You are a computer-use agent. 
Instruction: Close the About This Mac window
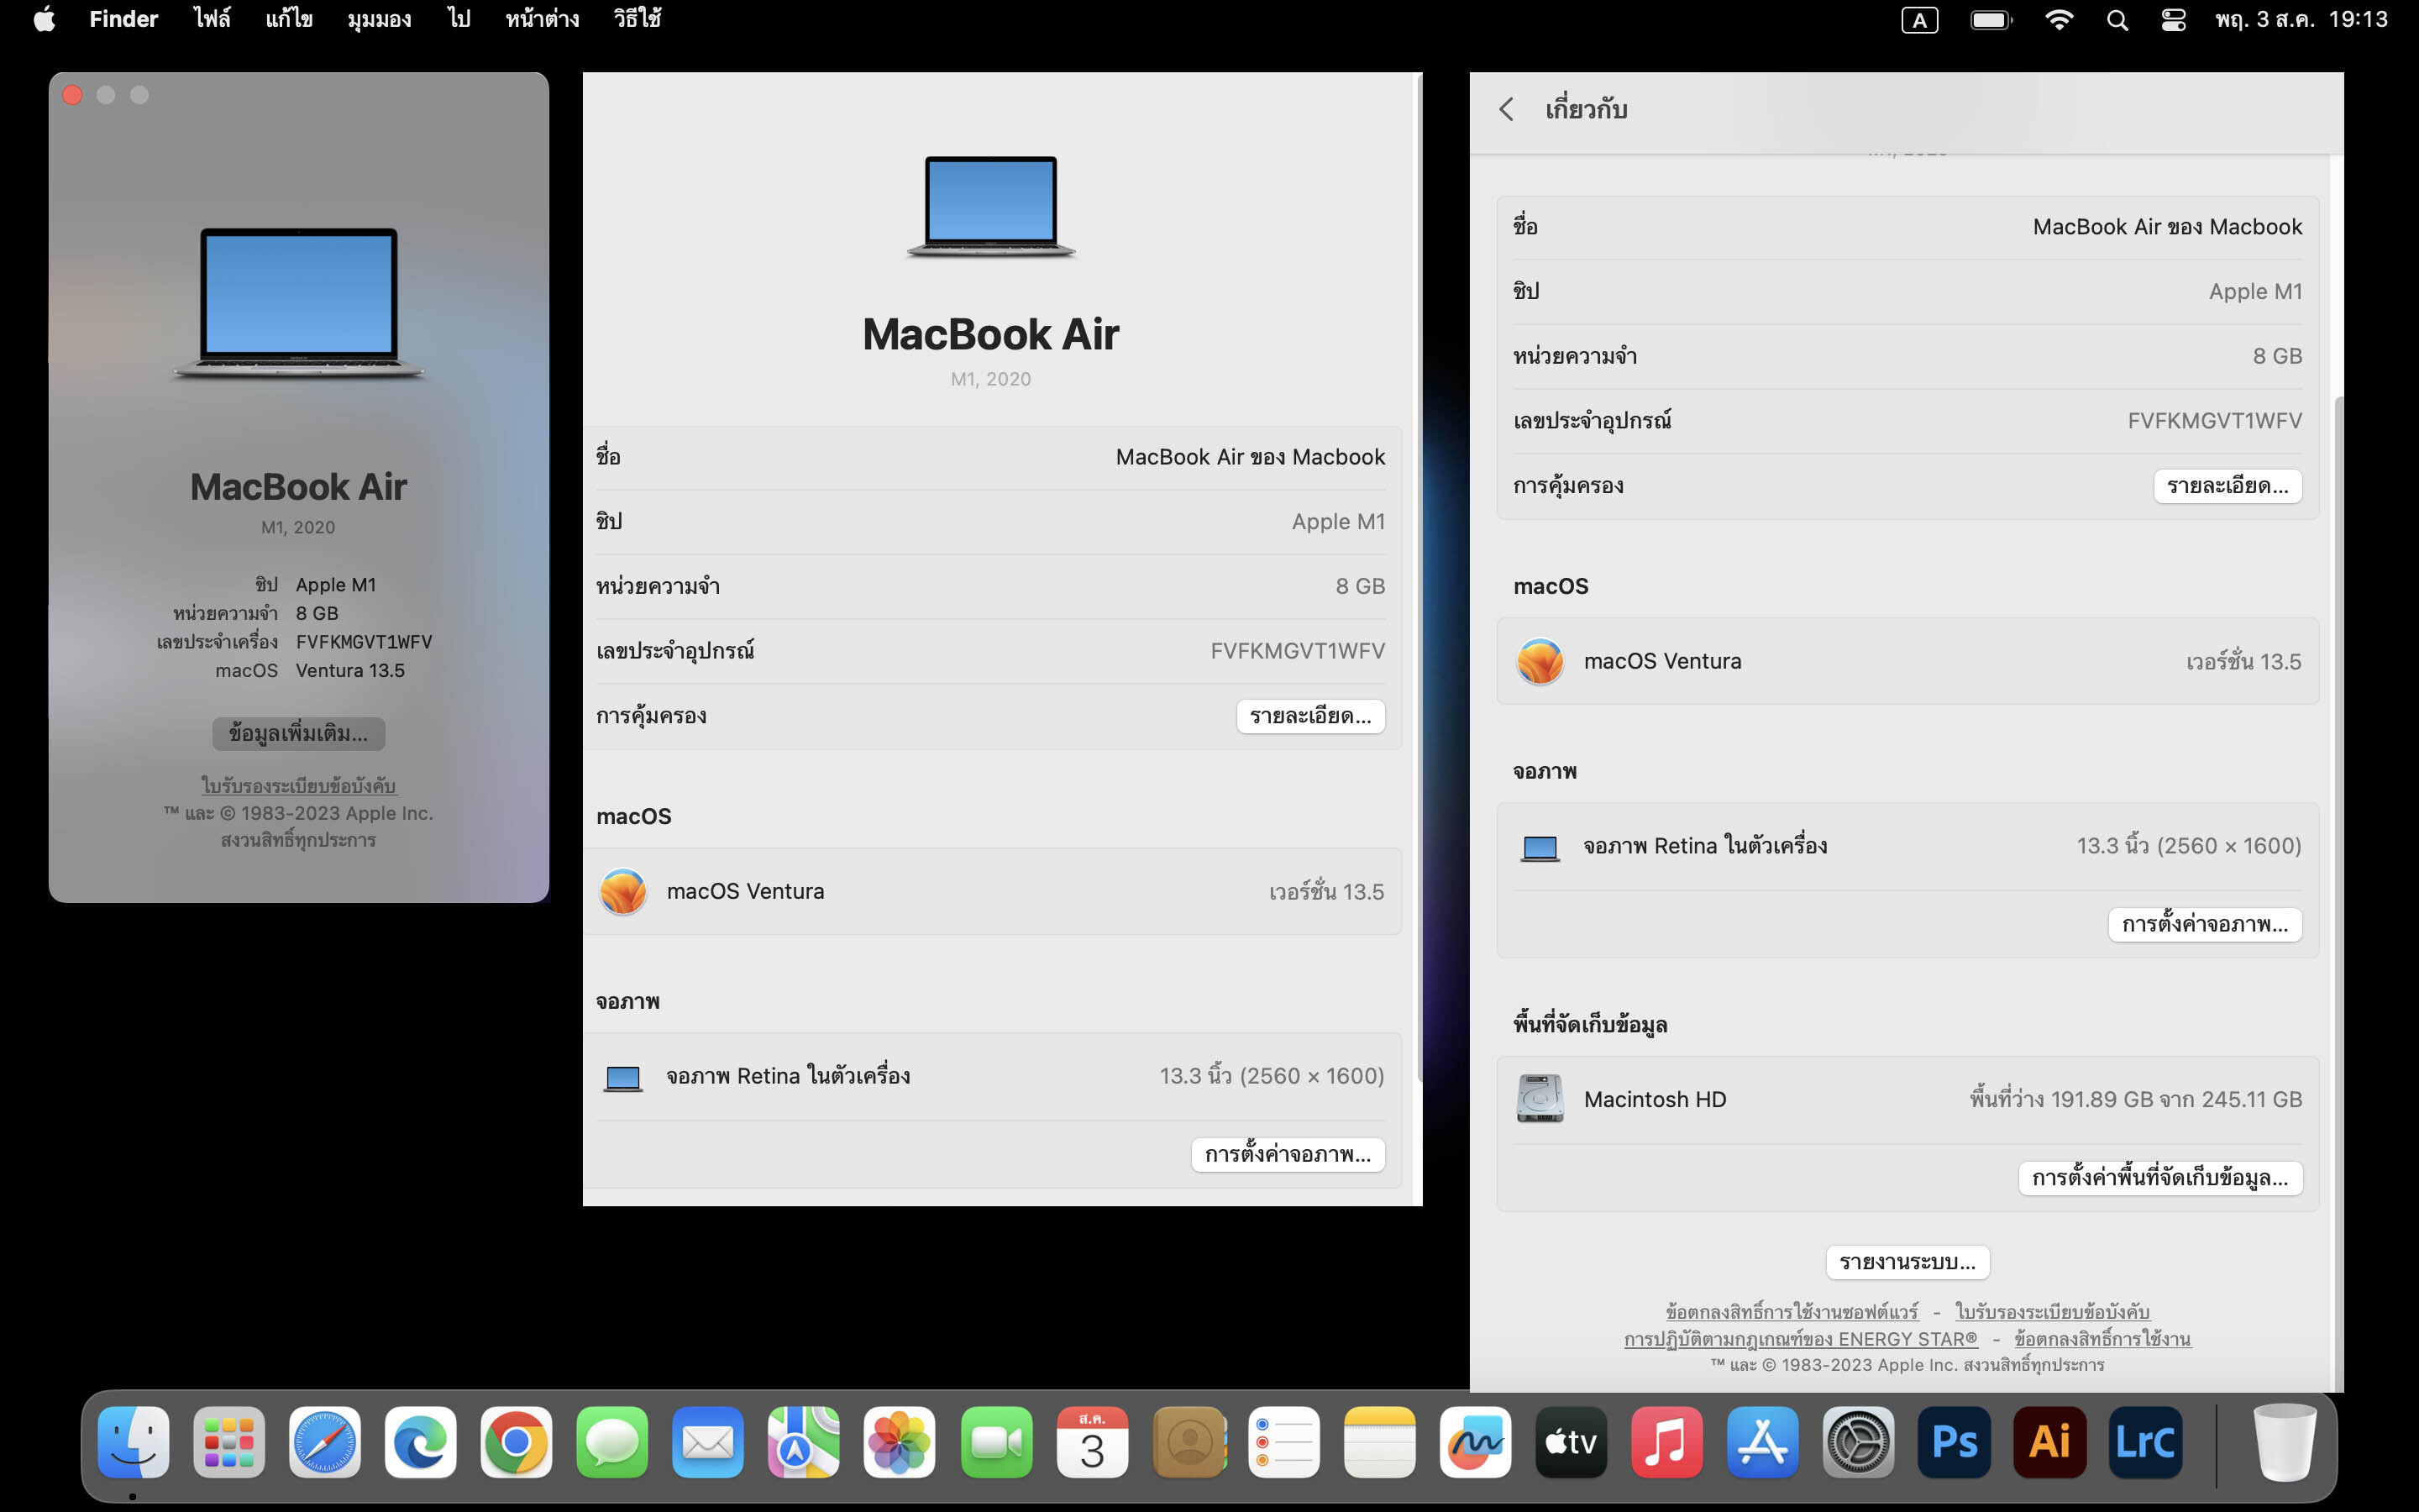tap(72, 95)
